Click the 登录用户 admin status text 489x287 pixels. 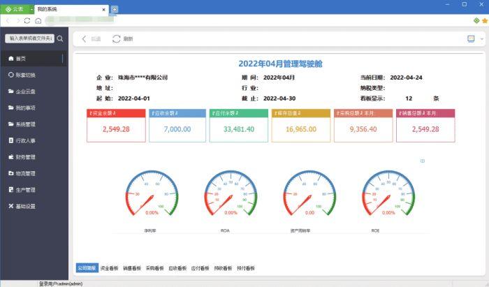61,284
